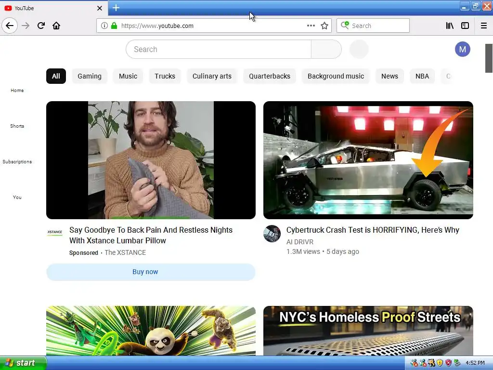
Task: Open 'Say Goodbye To Back Pain' title link
Action: click(x=151, y=235)
